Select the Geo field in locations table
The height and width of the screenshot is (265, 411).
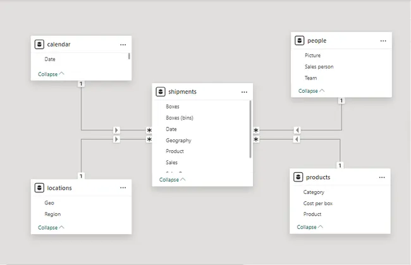click(x=49, y=203)
